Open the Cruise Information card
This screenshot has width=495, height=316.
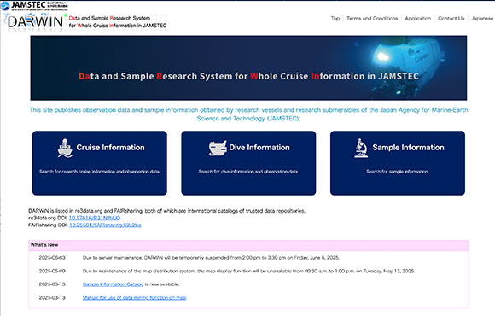tap(100, 163)
